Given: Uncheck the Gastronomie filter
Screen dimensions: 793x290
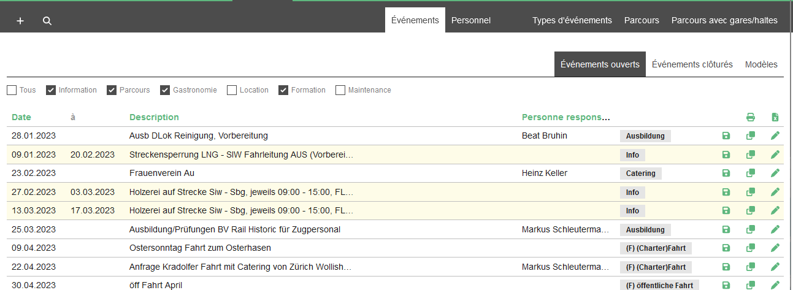Looking at the screenshot, I should (165, 90).
